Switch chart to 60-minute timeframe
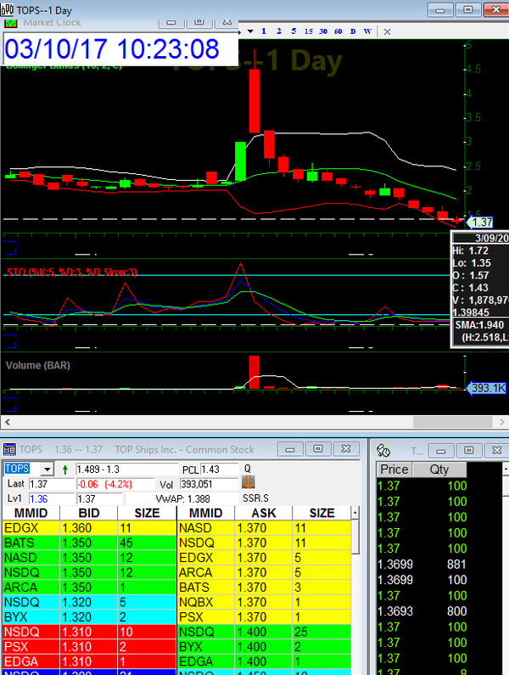The width and height of the screenshot is (509, 675). 338,31
